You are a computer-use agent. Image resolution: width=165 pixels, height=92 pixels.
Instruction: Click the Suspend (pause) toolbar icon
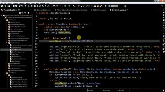click(x=35, y=6)
